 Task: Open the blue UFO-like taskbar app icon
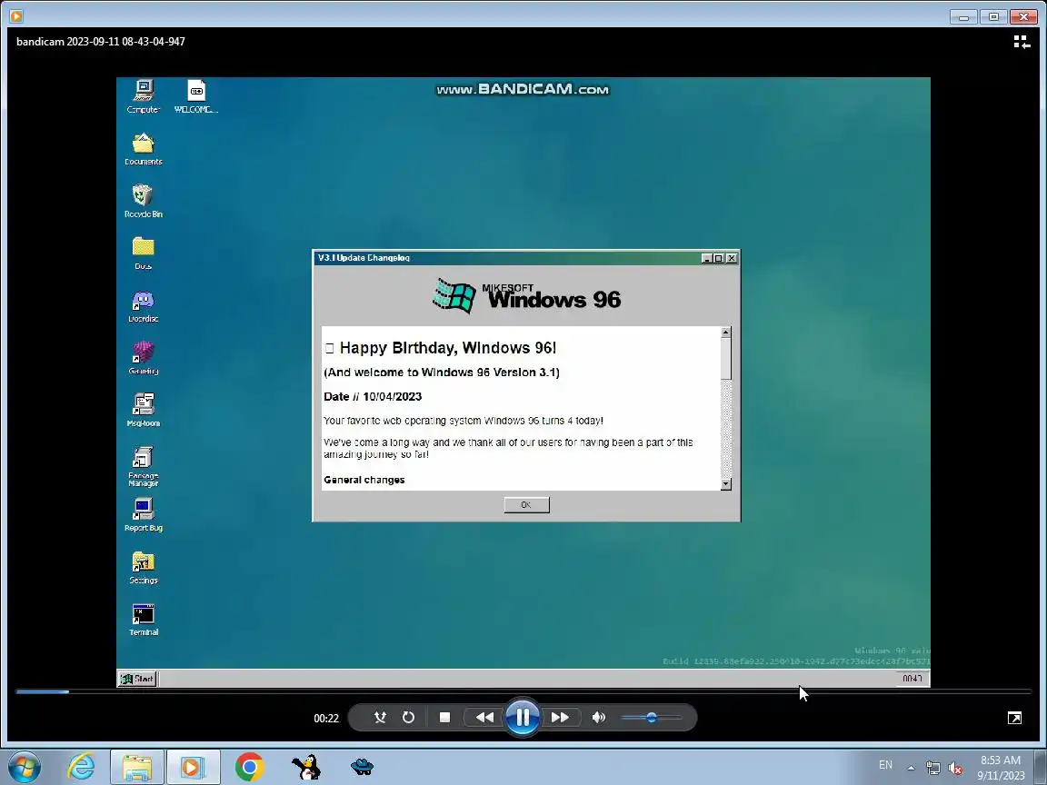tap(362, 767)
